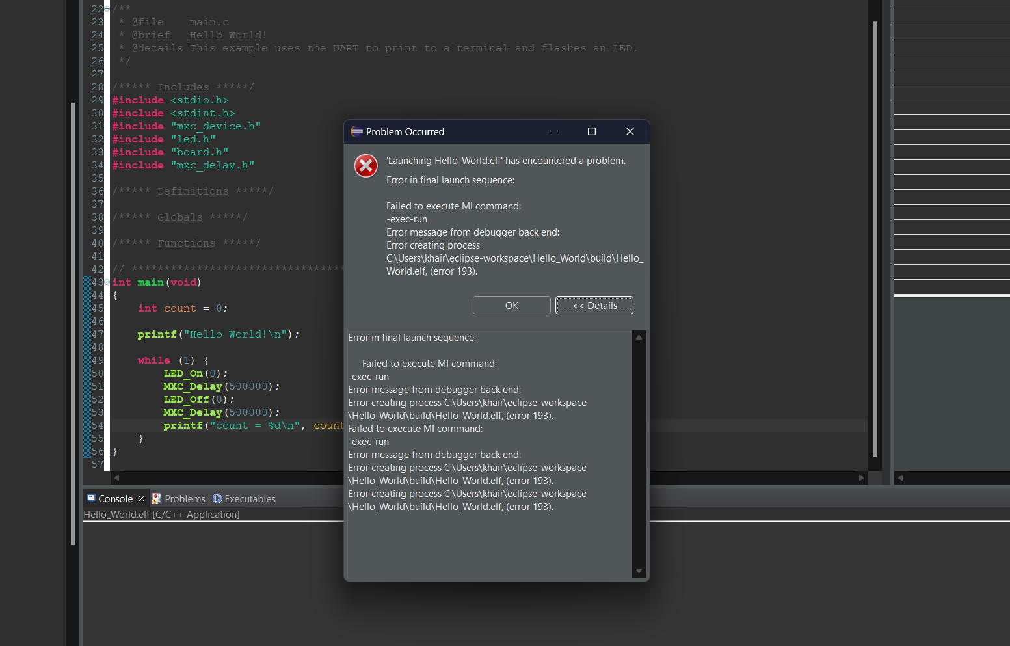The width and height of the screenshot is (1010, 646).
Task: Click inside the error details text box
Action: (488, 540)
